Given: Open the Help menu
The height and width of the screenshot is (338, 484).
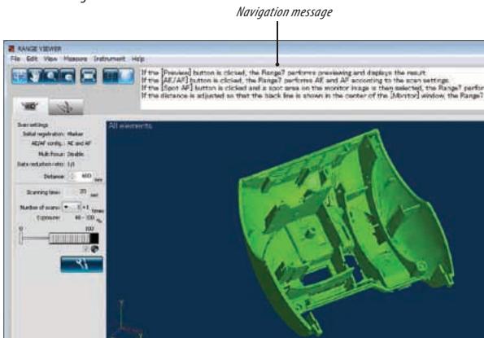Looking at the screenshot, I should click(x=138, y=59).
